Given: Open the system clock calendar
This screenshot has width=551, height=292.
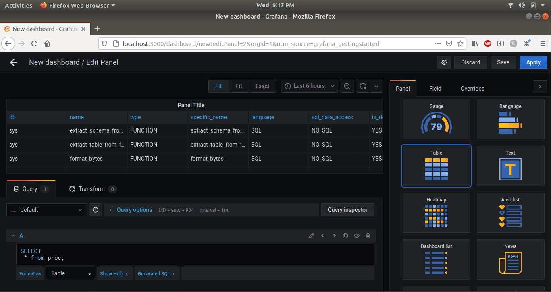Looking at the screenshot, I should (275, 5).
